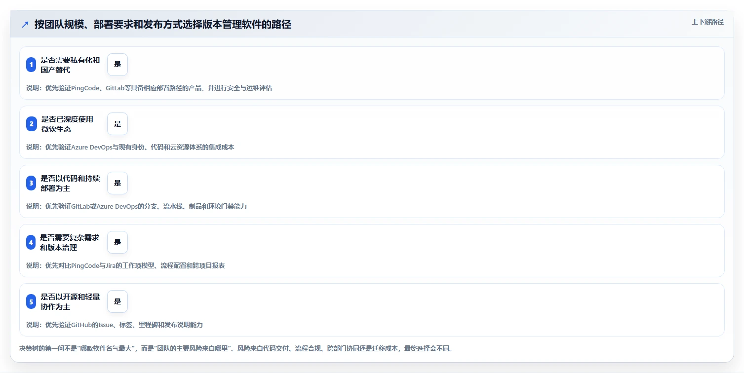Viewport: 744px width, 373px height.
Task: Click the arrow icon beside the header title
Action: 25,25
